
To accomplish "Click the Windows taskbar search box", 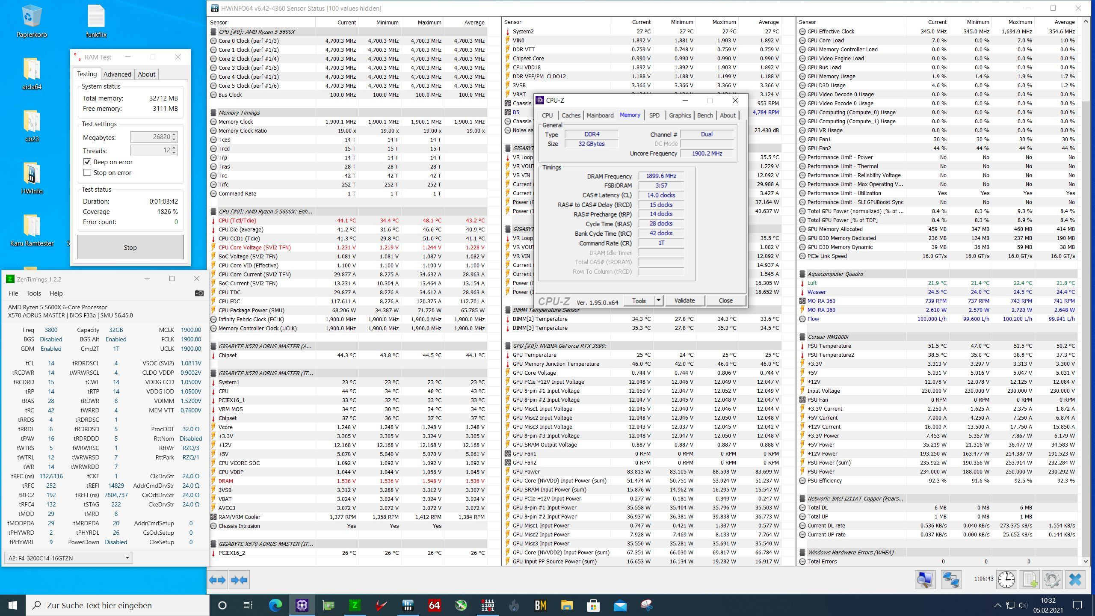I will [x=118, y=605].
